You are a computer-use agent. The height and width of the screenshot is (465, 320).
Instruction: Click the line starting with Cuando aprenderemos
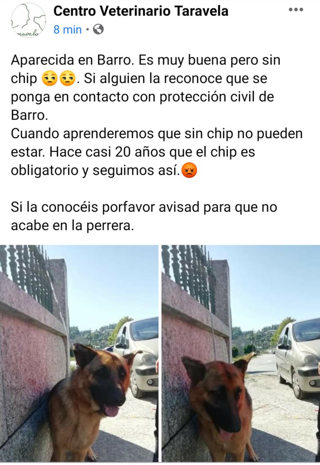click(x=157, y=134)
